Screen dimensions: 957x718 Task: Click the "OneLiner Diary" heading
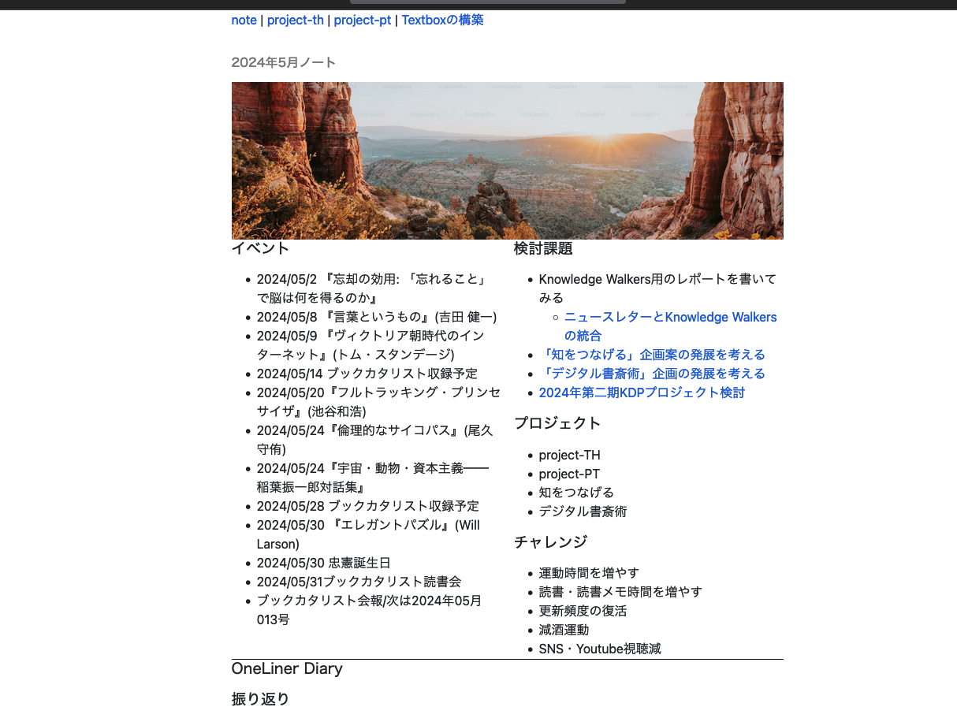(287, 668)
